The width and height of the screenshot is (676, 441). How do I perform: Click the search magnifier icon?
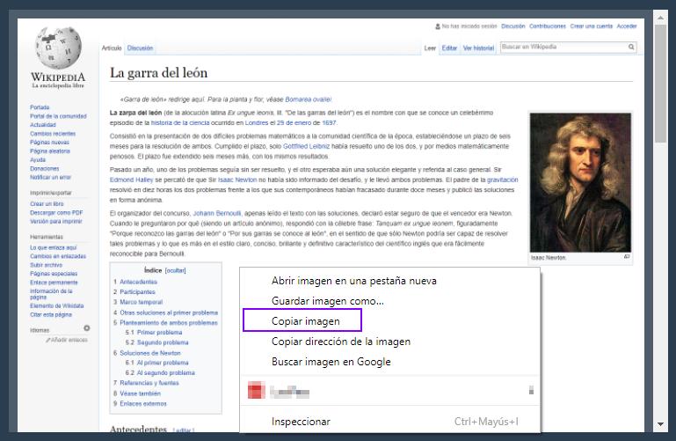click(631, 47)
